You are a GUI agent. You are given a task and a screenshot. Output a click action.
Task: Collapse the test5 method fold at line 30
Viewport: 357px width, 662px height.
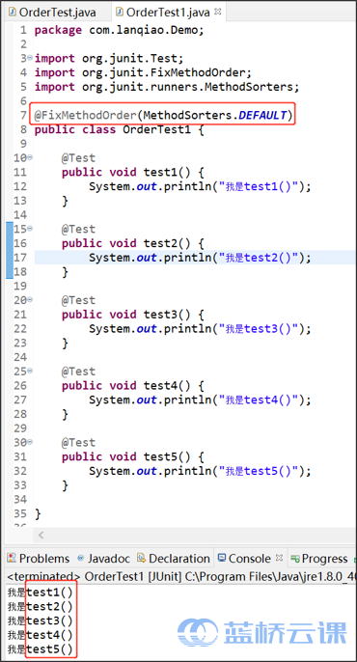click(30, 442)
